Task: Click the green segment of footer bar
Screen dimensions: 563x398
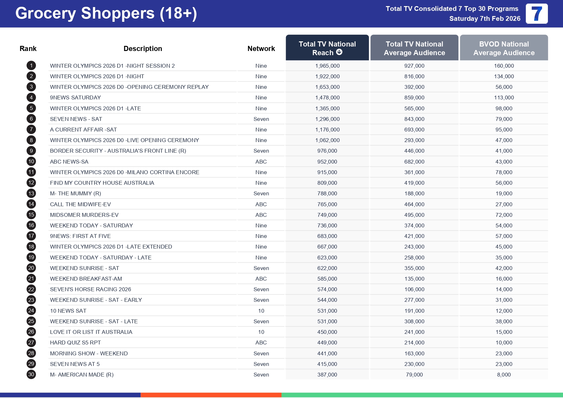Action: coord(422,395)
